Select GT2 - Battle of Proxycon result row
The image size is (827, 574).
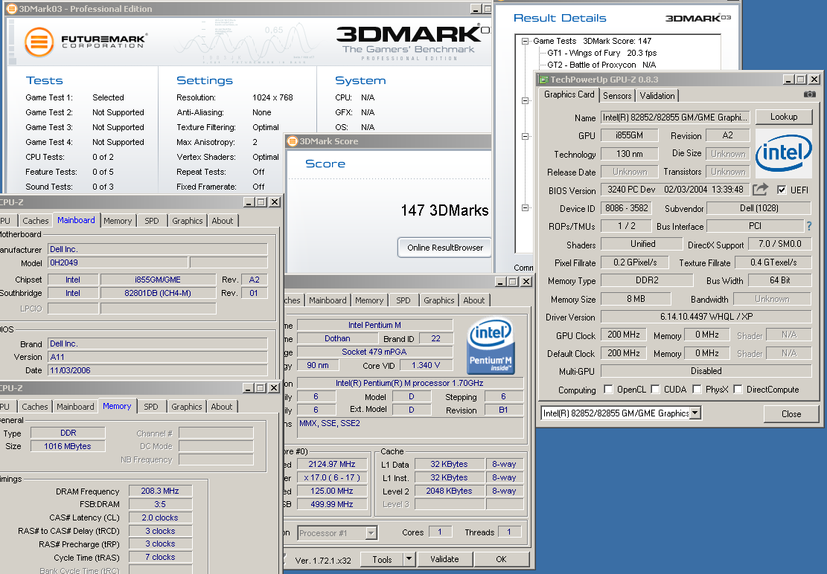coord(601,65)
